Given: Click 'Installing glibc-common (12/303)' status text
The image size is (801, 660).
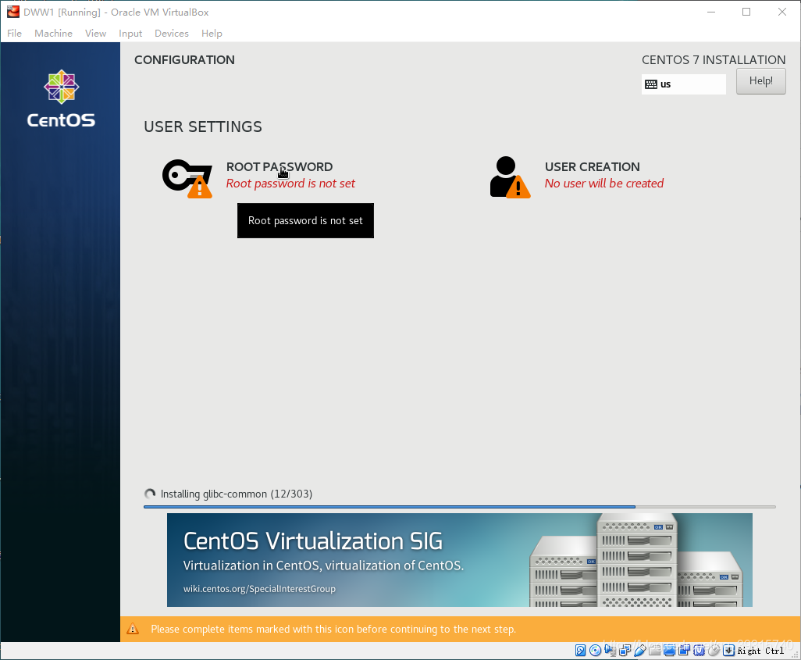Looking at the screenshot, I should pos(237,494).
